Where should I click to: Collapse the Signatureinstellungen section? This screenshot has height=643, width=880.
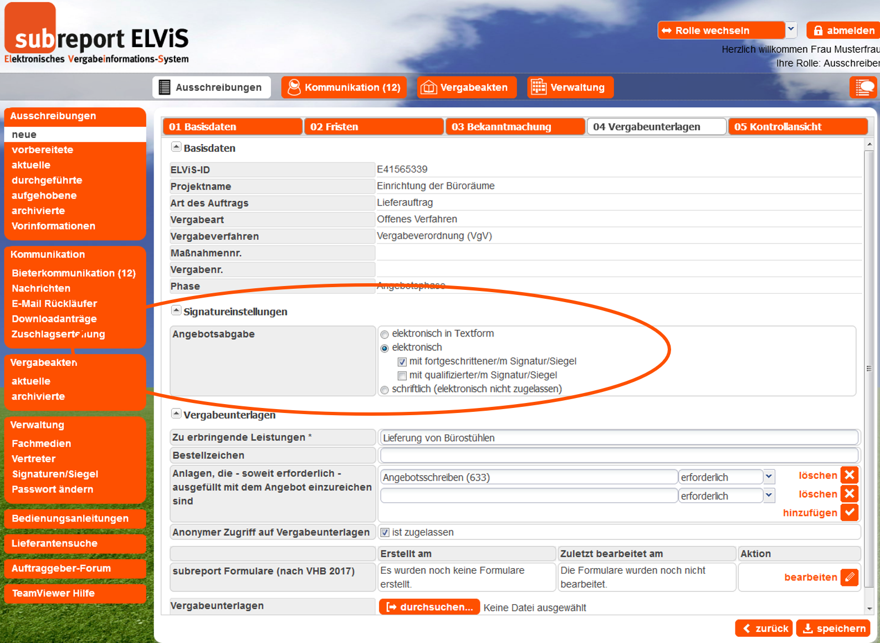click(x=176, y=311)
